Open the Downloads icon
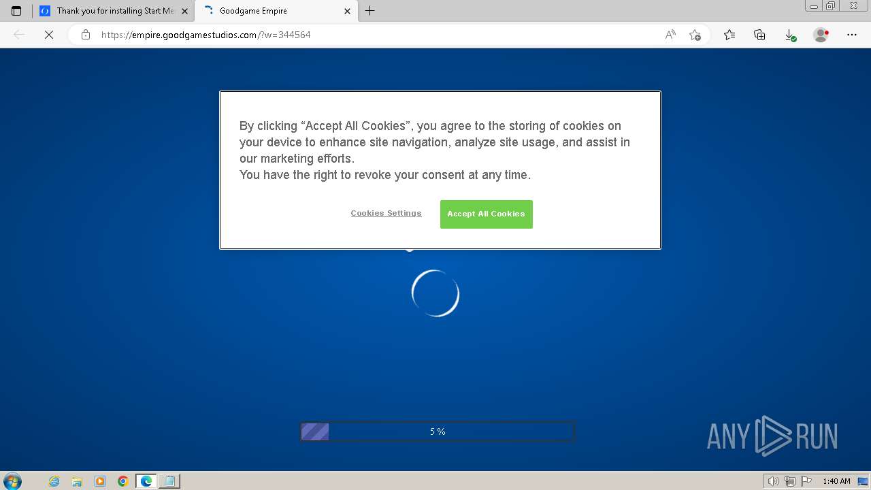Image resolution: width=871 pixels, height=490 pixels. pyautogui.click(x=790, y=35)
